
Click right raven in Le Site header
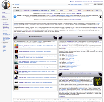pyautogui.click(x=100, y=38)
